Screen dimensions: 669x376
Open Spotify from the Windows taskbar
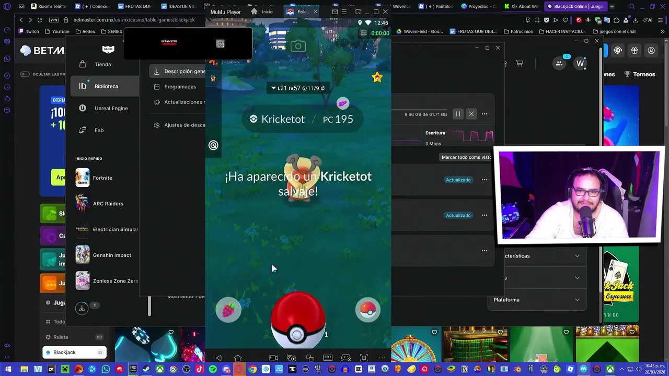pos(213,369)
